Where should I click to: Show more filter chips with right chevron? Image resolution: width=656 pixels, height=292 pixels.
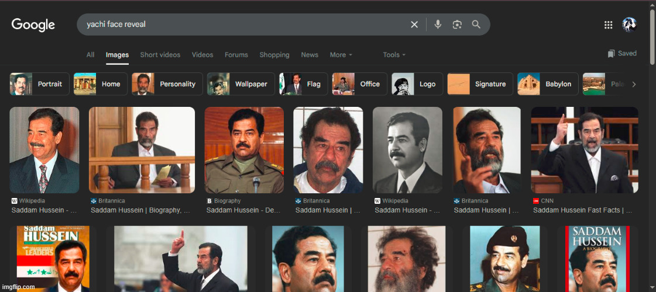[x=634, y=84]
